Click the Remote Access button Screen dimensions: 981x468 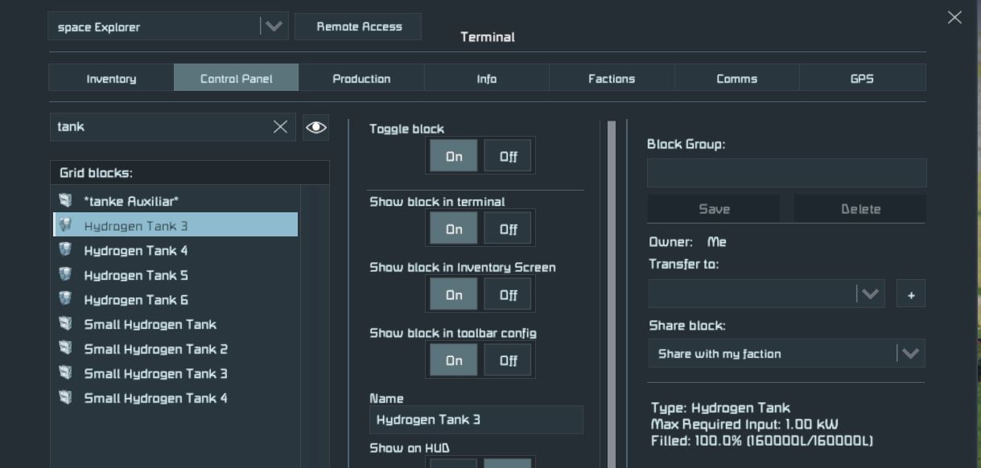[x=359, y=27]
